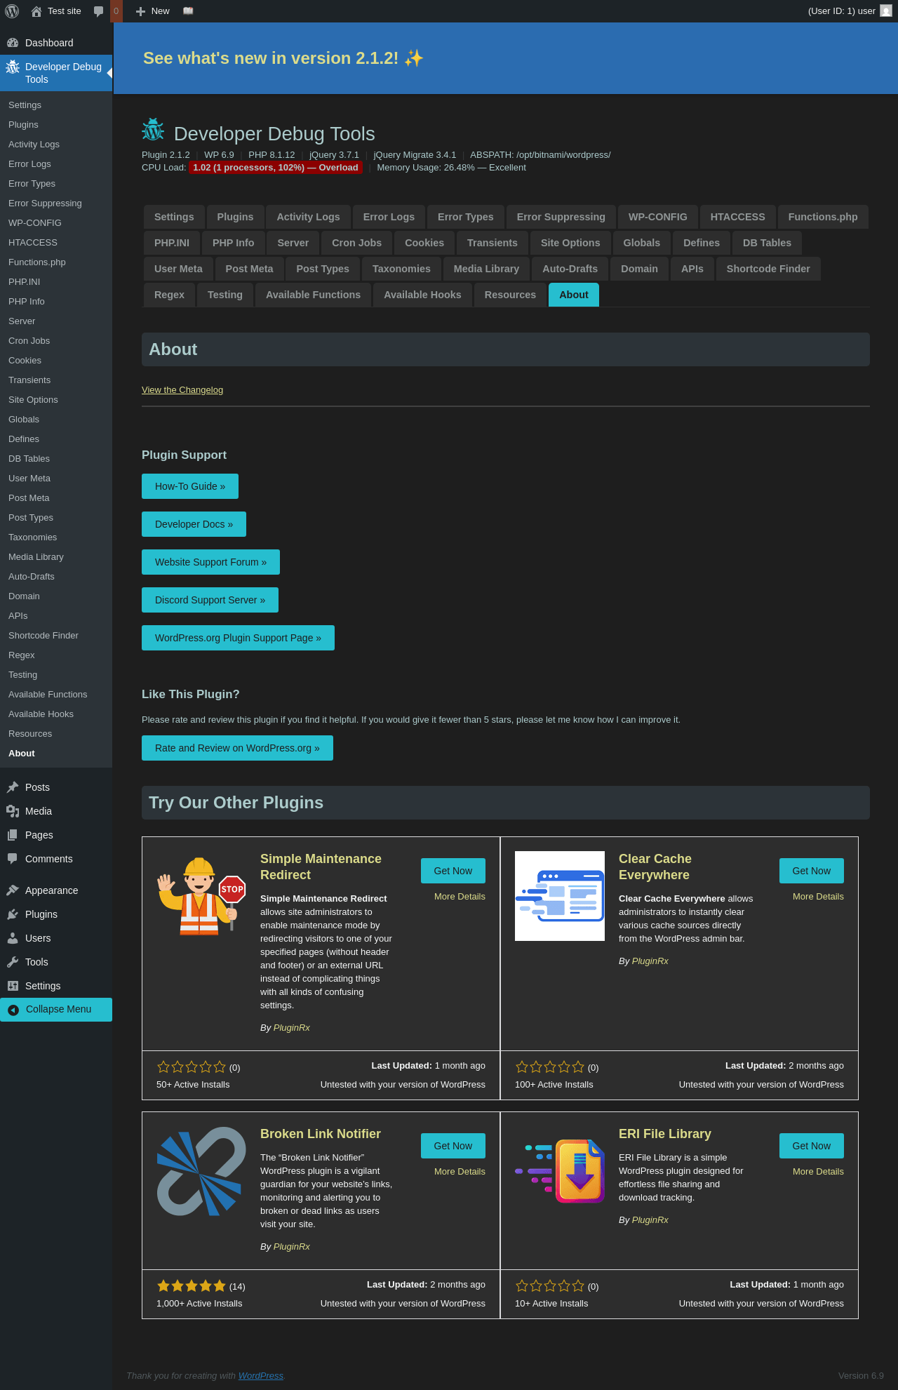Get Now for Simple Maintenance Redirect

point(453,871)
